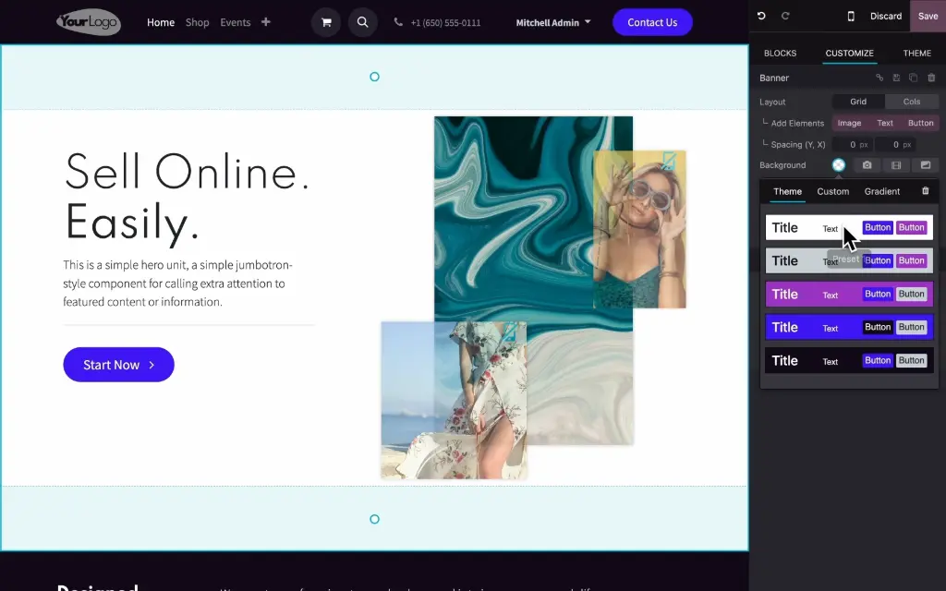The height and width of the screenshot is (591, 946).
Task: Choose the light gray color preset
Action: [x=849, y=260]
